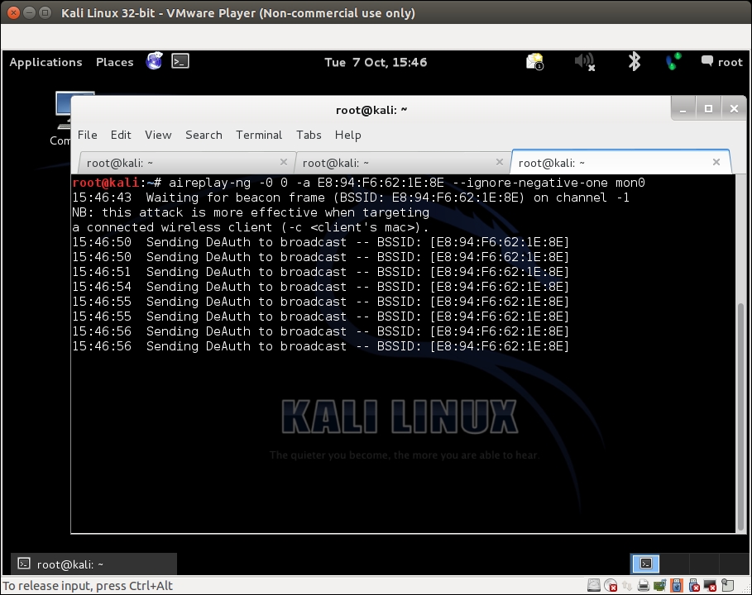752x595 pixels.
Task: Open the Places menu
Action: [115, 62]
